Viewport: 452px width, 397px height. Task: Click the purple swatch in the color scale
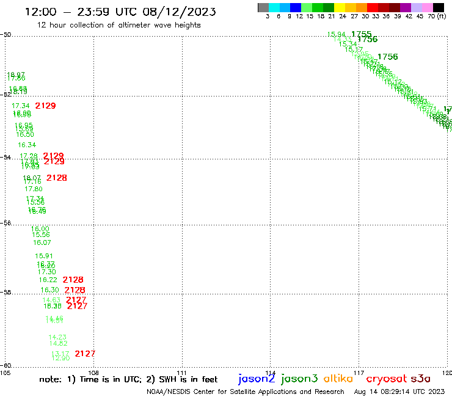click(406, 7)
